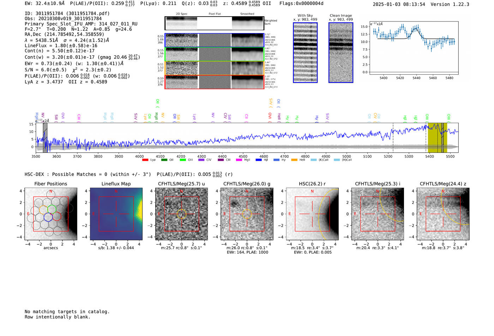
Task: Select the RA,Dec coordinates line
Action: coord(65,35)
